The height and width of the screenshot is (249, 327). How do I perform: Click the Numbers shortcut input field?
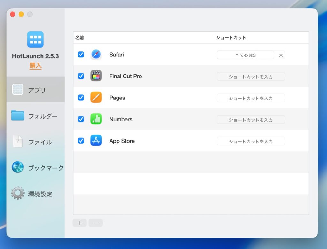(x=251, y=120)
